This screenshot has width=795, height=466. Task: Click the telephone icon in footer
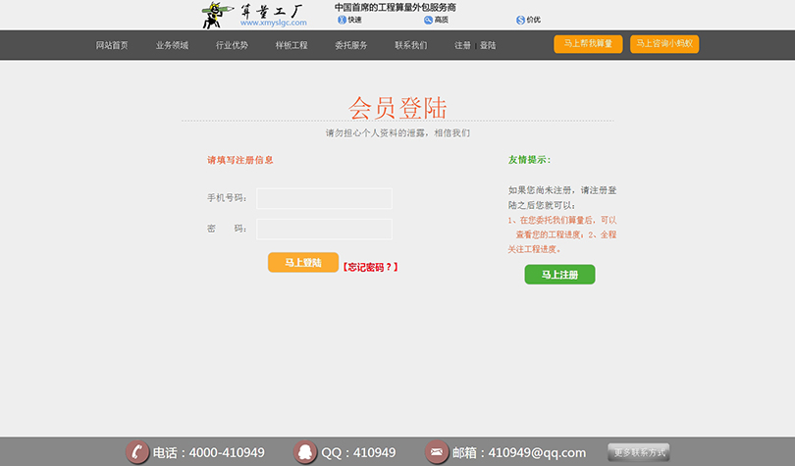coord(137,452)
